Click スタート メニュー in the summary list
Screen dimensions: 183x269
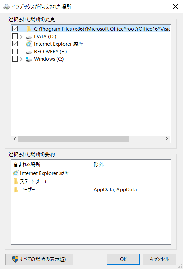pyautogui.click(x=35, y=181)
